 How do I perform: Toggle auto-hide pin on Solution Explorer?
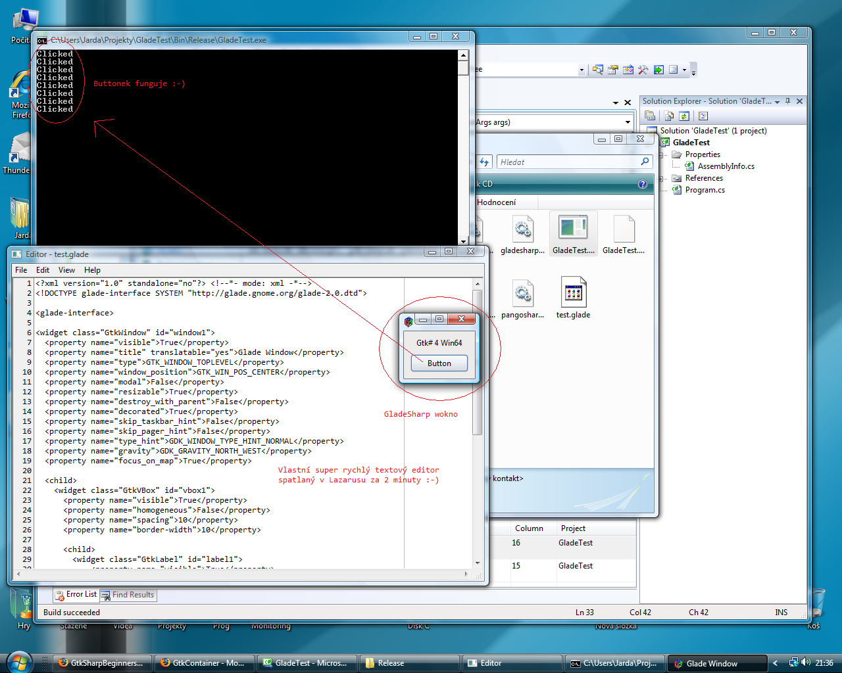[788, 101]
